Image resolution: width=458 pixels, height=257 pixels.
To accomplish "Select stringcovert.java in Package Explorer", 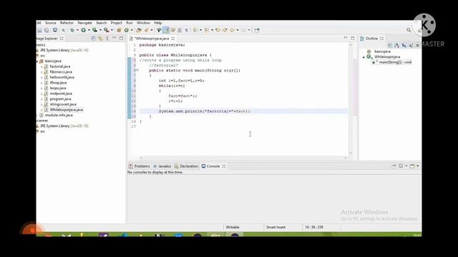I will coord(63,104).
